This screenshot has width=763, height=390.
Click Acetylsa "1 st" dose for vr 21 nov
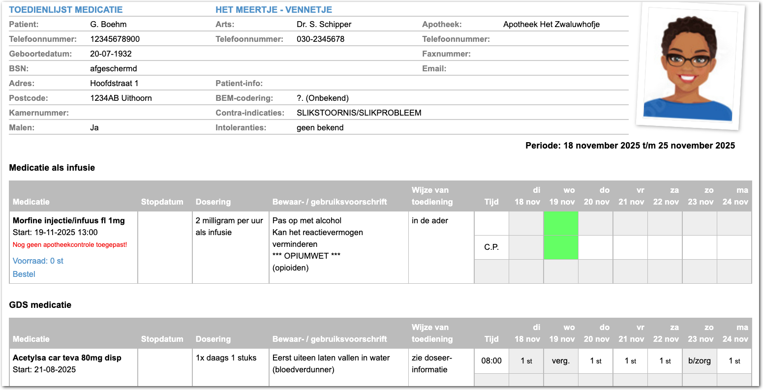630,360
